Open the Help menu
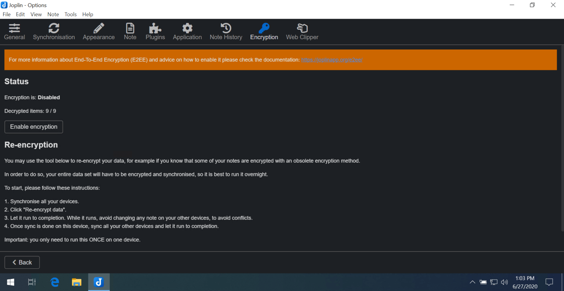This screenshot has width=564, height=291. (x=88, y=14)
